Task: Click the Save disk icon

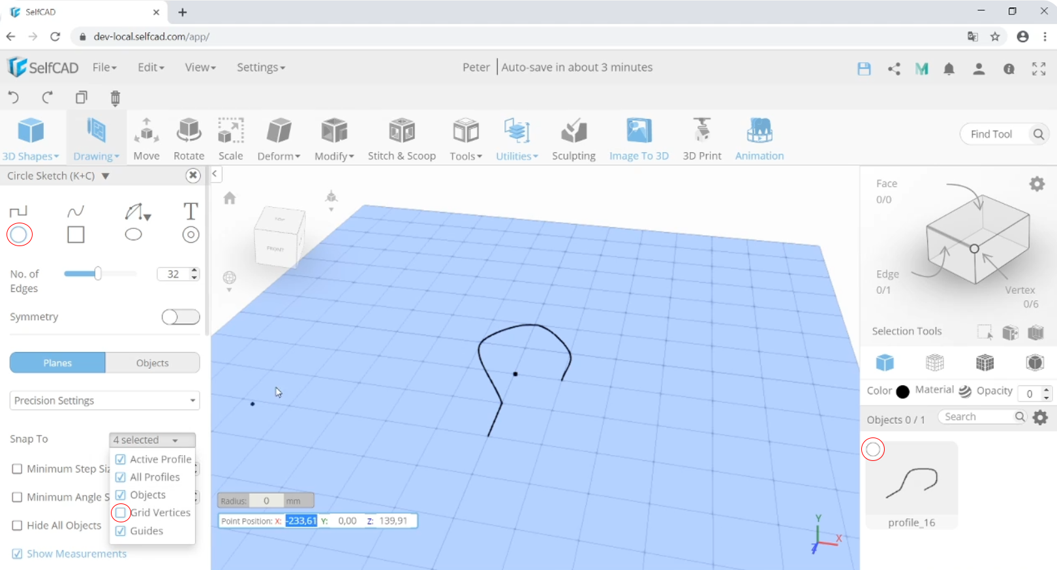Action: pyautogui.click(x=864, y=69)
